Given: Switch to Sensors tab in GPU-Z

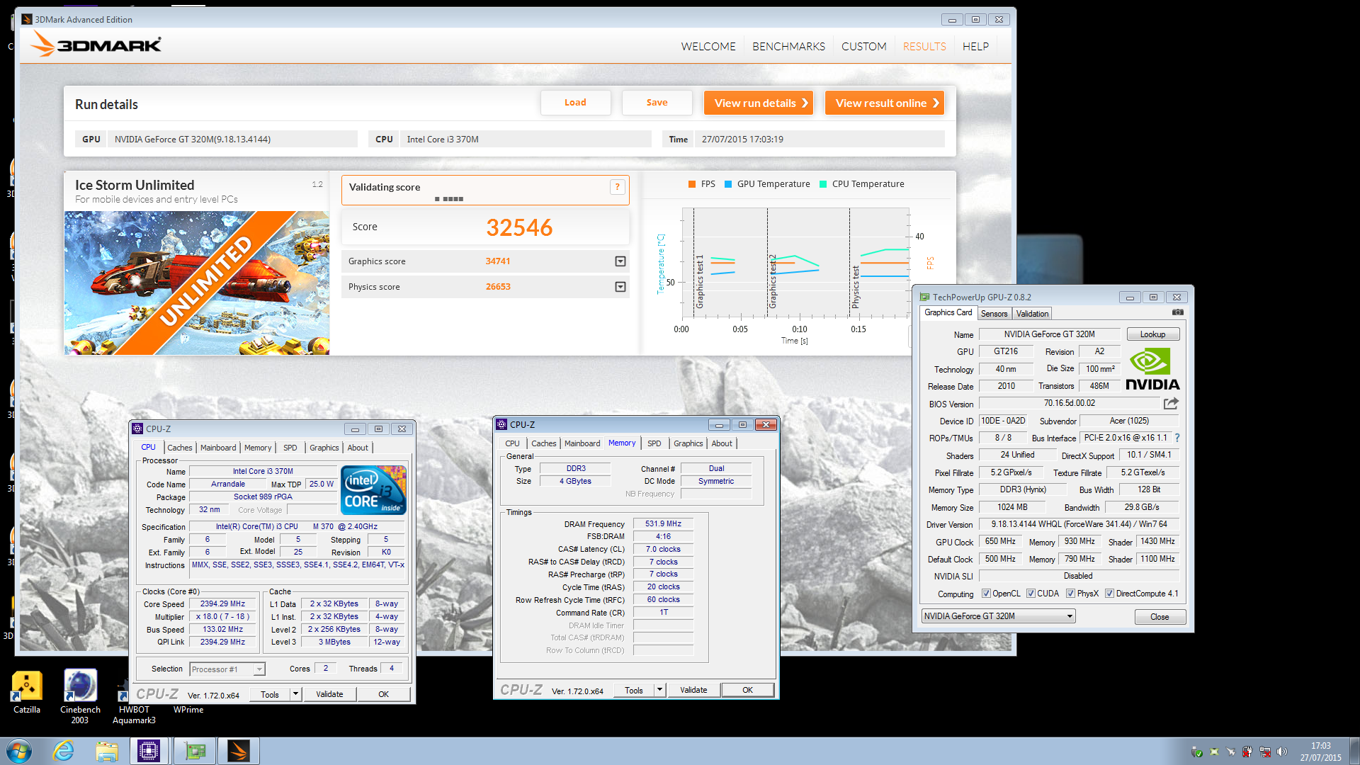Looking at the screenshot, I should coord(994,314).
